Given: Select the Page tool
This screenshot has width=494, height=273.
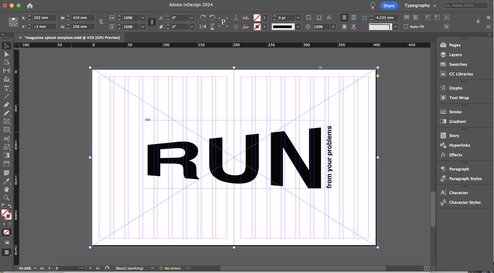Looking at the screenshot, I should pyautogui.click(x=6, y=63).
